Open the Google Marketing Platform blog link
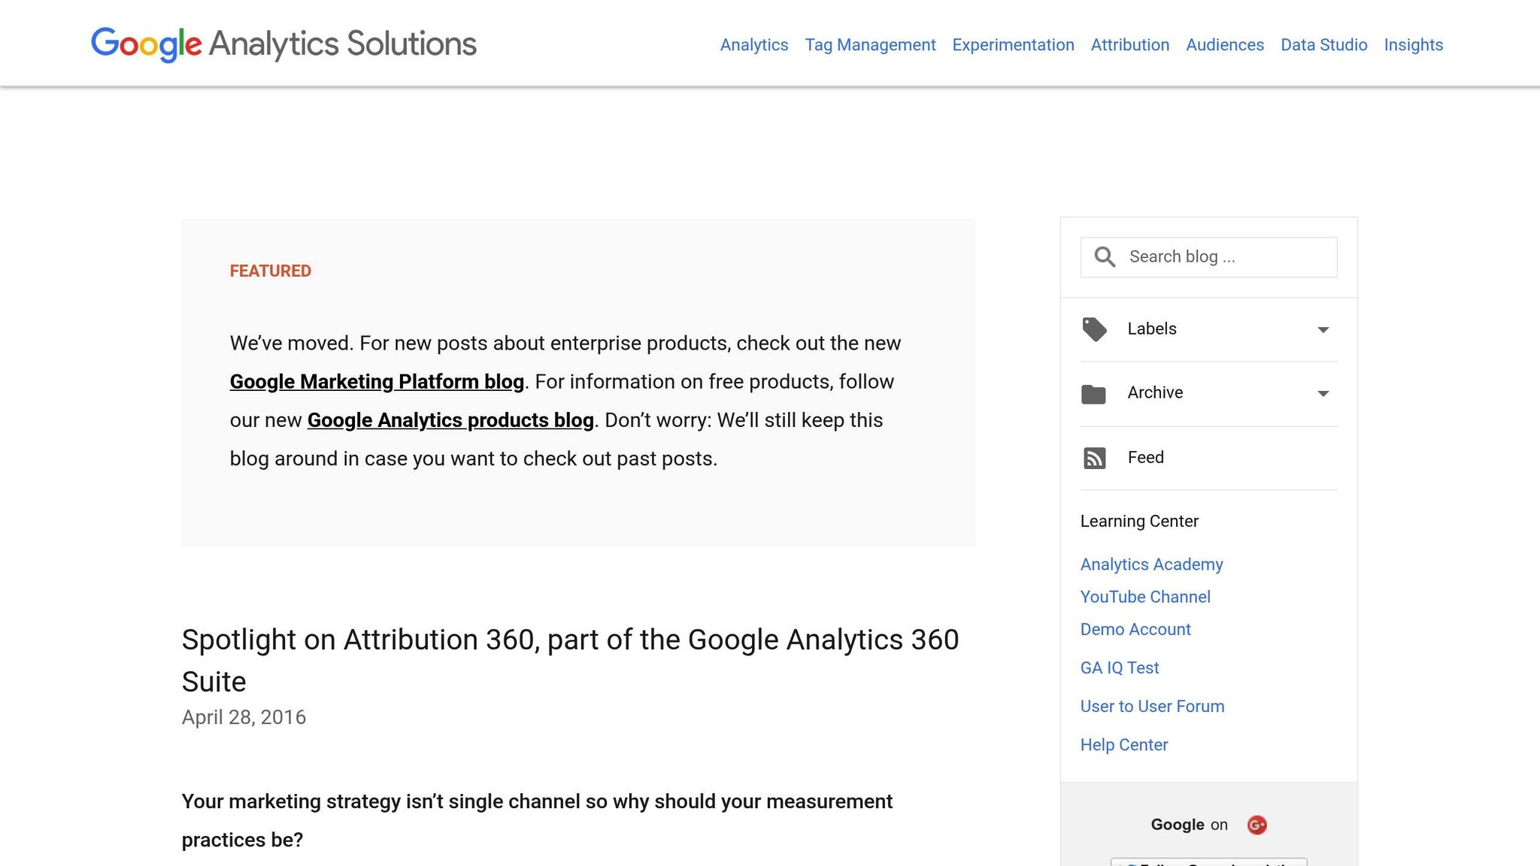 point(376,382)
